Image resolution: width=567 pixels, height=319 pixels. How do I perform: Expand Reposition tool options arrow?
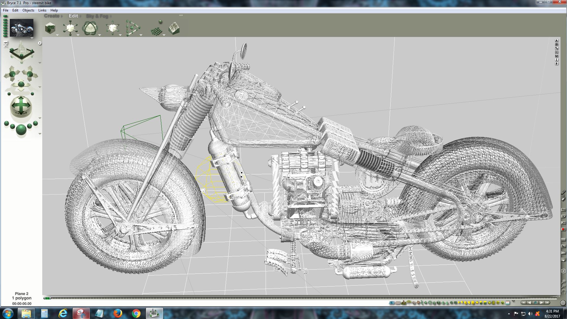(120, 35)
